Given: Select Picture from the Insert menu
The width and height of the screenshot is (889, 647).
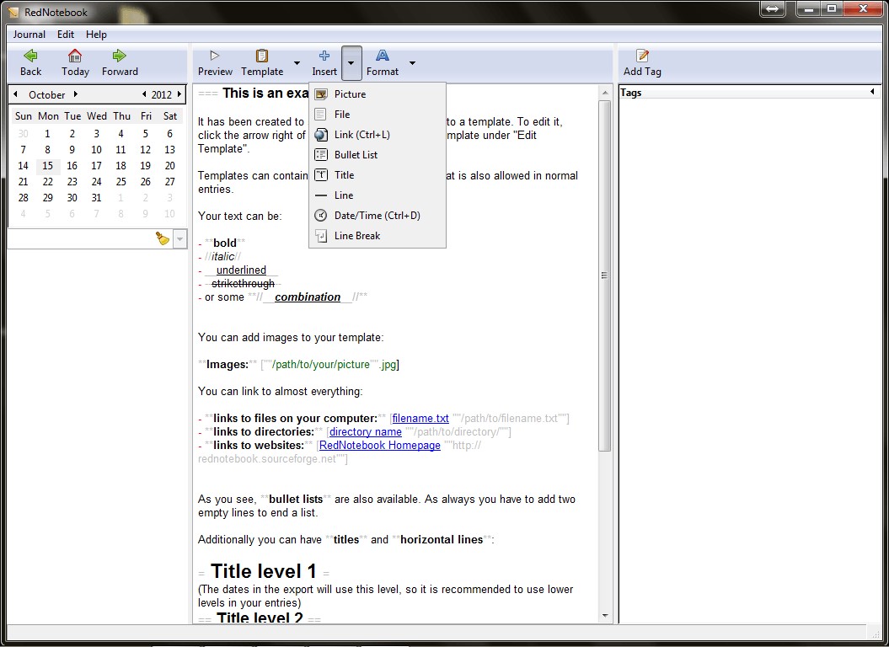Looking at the screenshot, I should (350, 94).
